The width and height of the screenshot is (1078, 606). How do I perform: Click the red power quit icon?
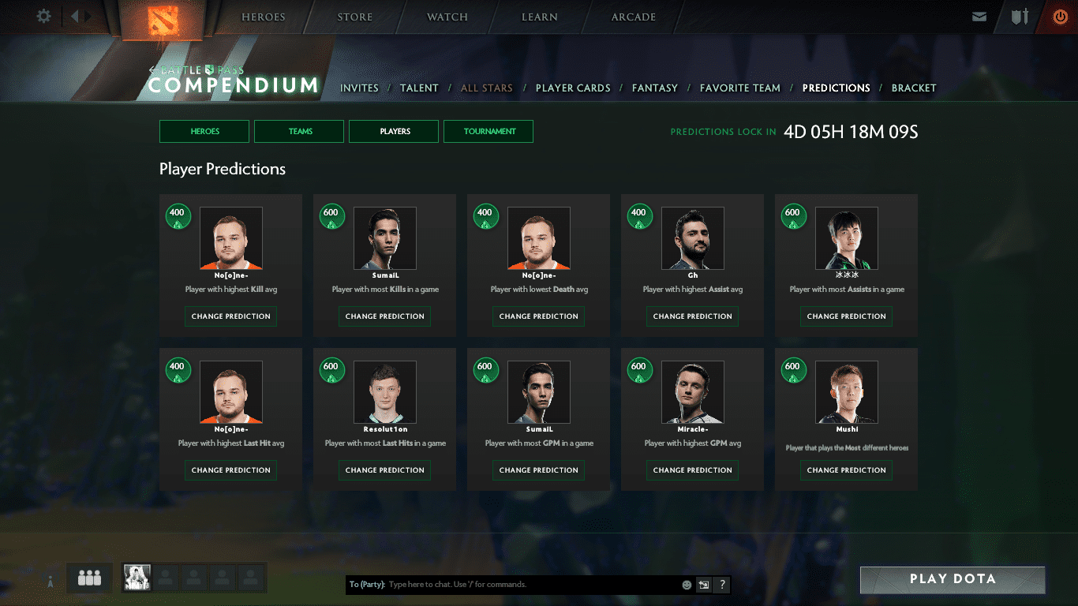point(1060,17)
